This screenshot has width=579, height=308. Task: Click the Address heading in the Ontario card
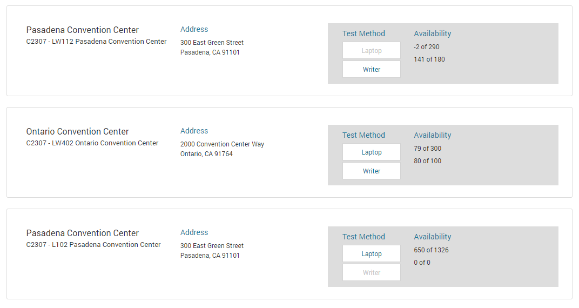tap(194, 131)
